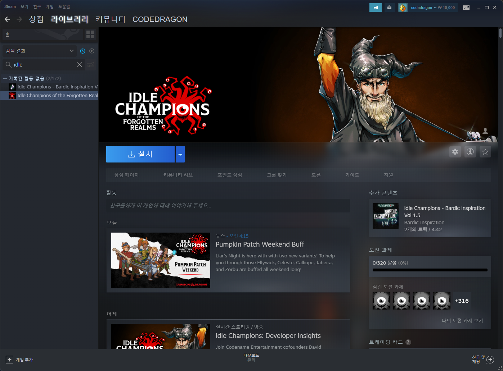Open the codedragon account dropdown

click(x=424, y=8)
